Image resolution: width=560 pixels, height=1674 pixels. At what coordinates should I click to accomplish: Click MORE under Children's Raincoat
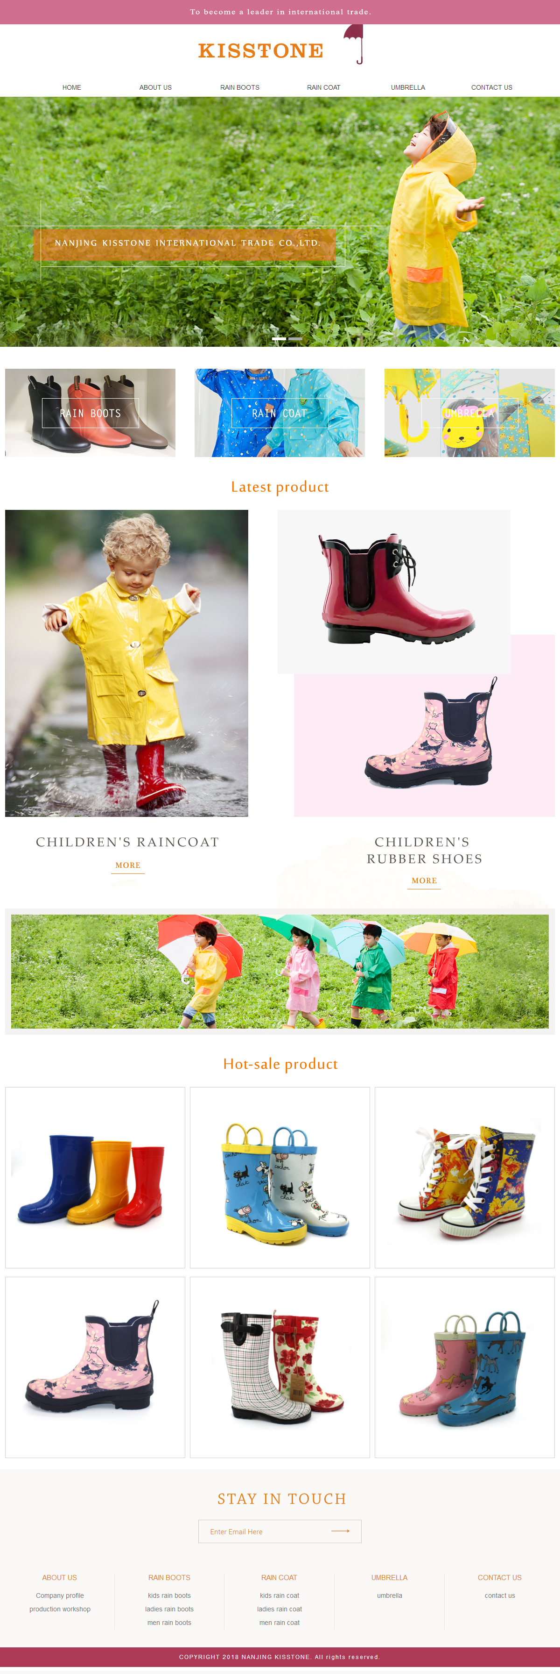pos(128,865)
